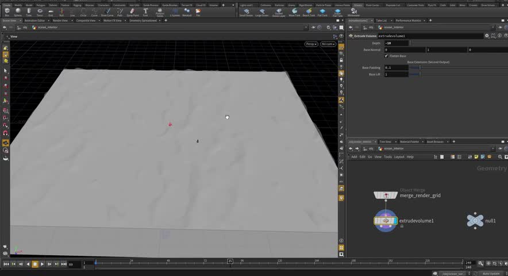Show the node info icon in the parameter pane
This screenshot has height=276, width=508.
pyautogui.click(x=499, y=36)
